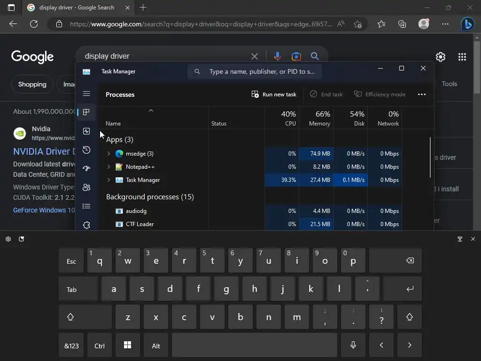Tap the Windows key on touch keyboard

click(128, 345)
